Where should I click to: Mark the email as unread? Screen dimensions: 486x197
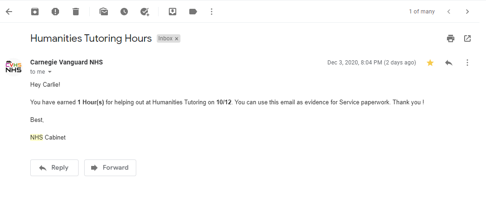coord(104,12)
